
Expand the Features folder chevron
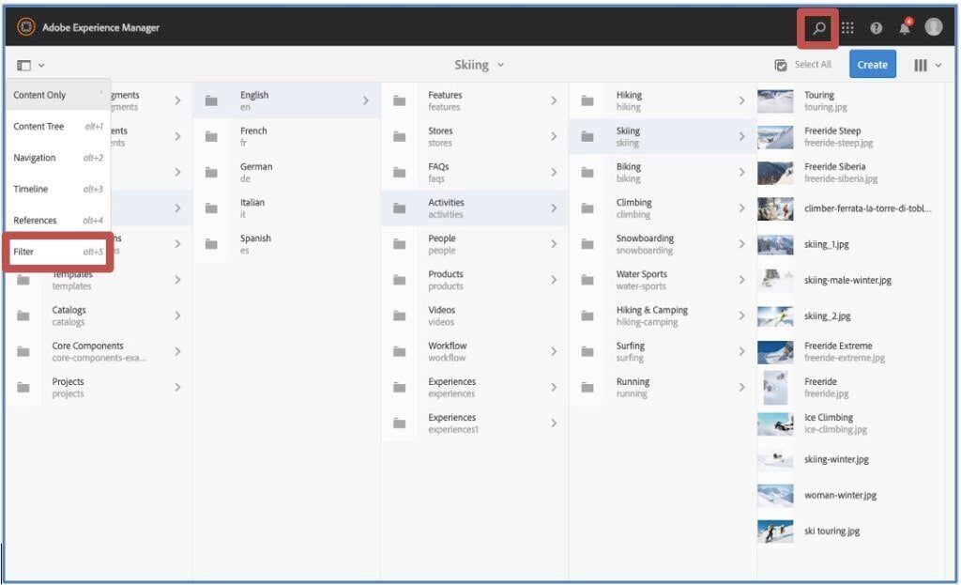pos(554,100)
